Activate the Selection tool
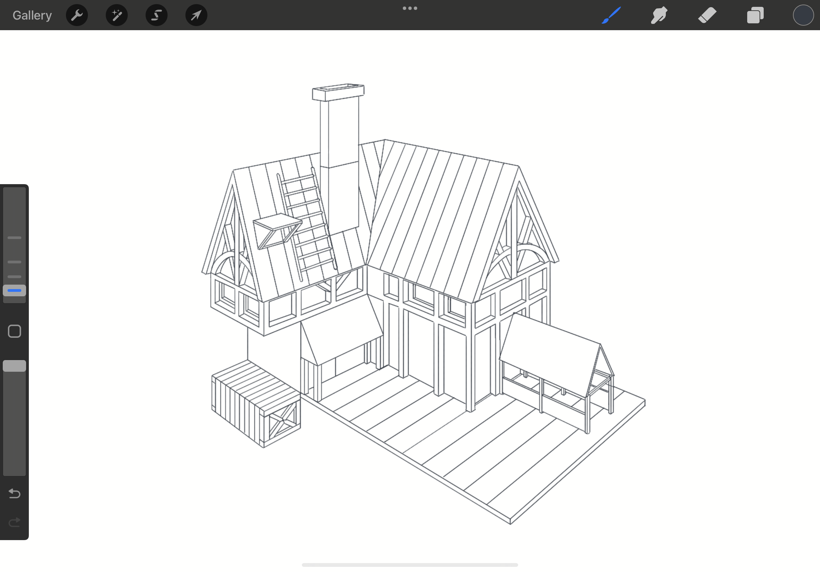The height and width of the screenshot is (572, 820). (x=157, y=15)
